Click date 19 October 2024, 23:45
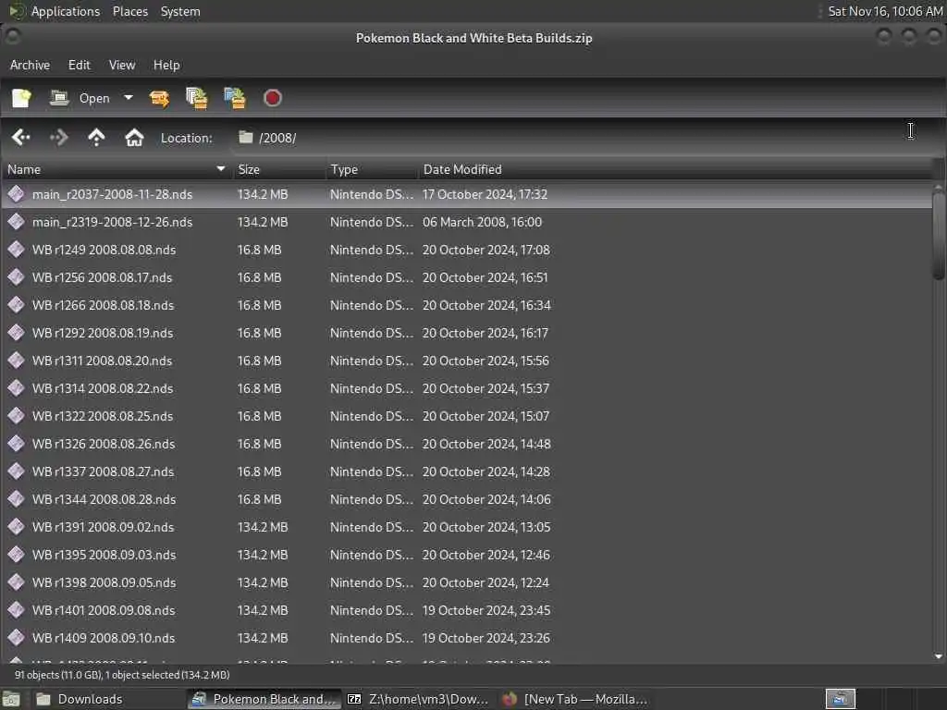Viewport: 947px width, 710px height. [486, 611]
